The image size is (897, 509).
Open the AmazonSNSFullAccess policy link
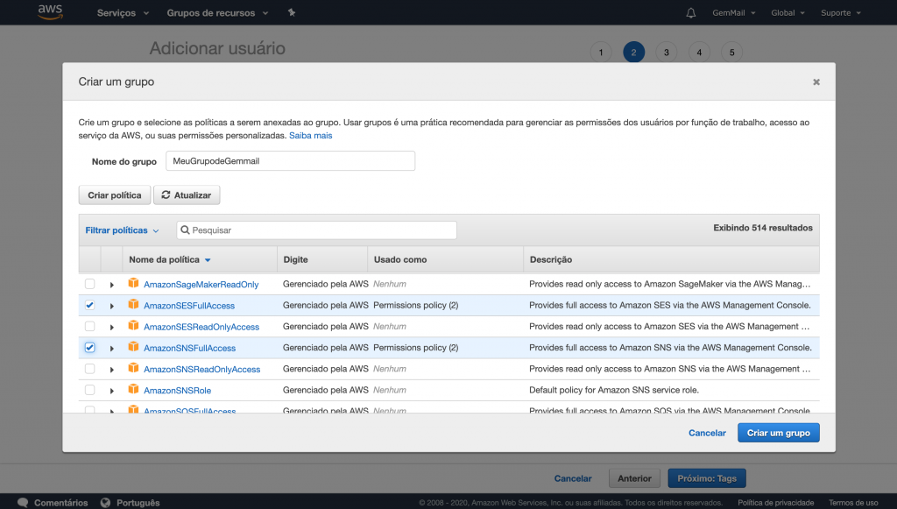point(190,348)
